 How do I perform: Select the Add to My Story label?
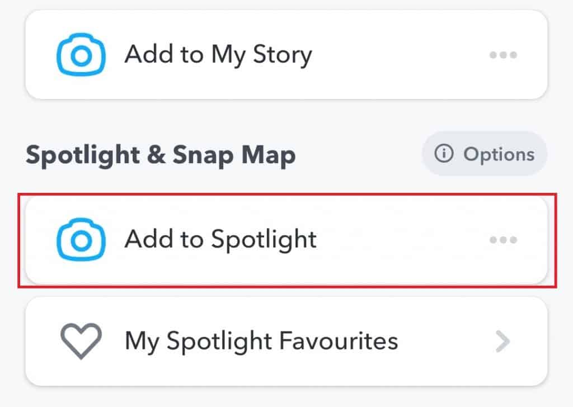pyautogui.click(x=218, y=55)
